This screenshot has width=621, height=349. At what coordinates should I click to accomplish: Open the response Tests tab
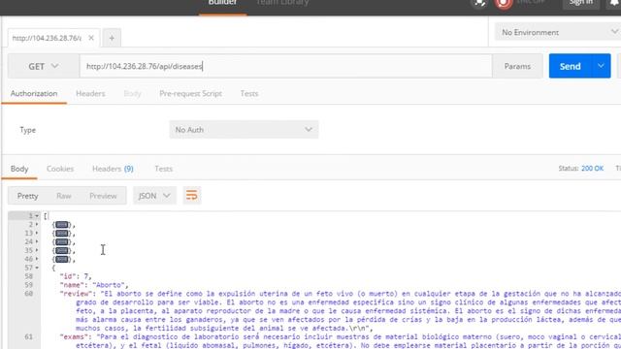point(164,169)
